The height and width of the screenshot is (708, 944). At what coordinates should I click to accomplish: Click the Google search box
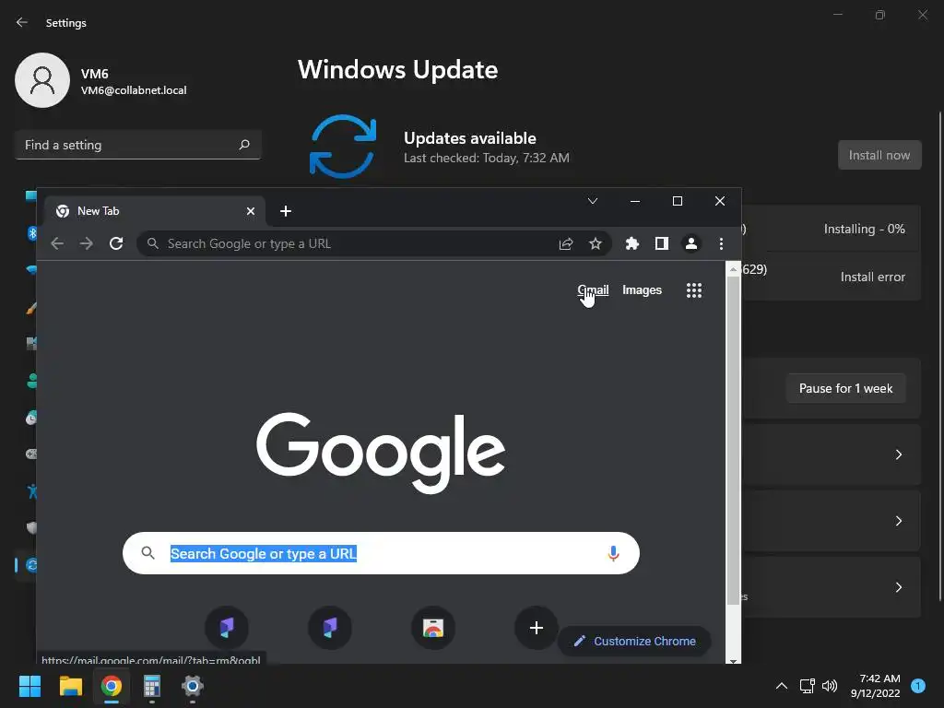(x=381, y=553)
